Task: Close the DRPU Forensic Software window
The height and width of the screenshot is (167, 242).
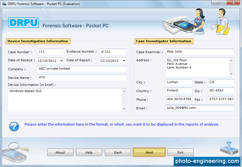Action: point(234,3)
